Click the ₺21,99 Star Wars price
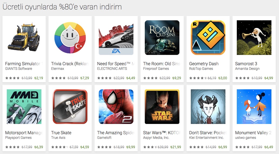Screen dimensions: 279x154 pyautogui.click(x=176, y=147)
